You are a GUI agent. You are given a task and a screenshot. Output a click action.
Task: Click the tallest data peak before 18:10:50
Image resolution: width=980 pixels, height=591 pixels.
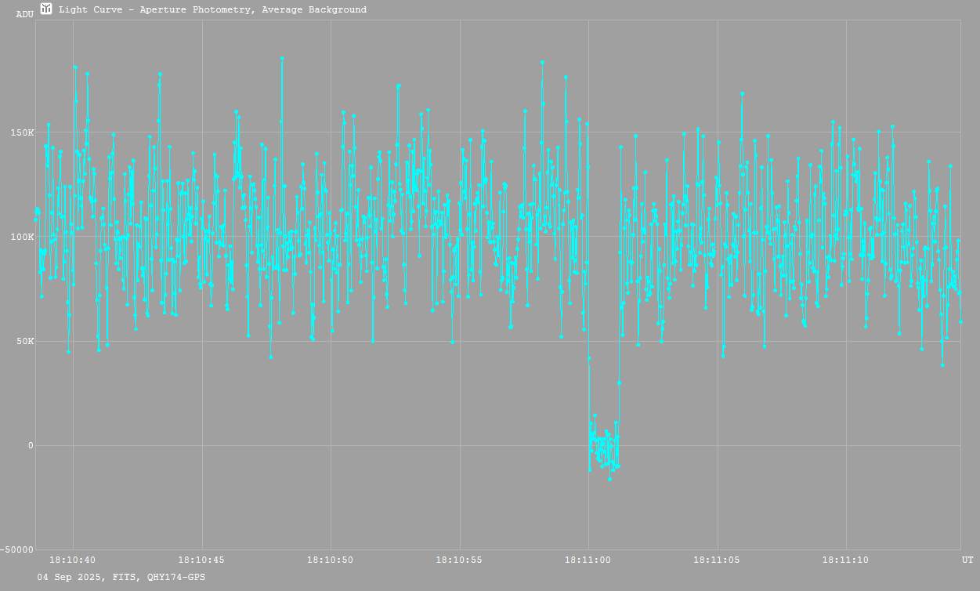pyautogui.click(x=282, y=58)
